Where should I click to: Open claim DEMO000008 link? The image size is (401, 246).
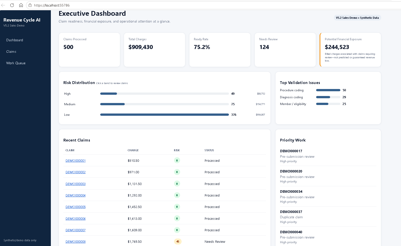[x=75, y=242]
